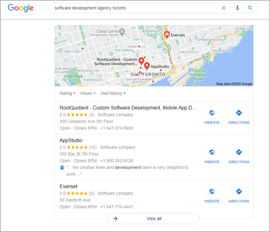
Task: Open AppStudio website globe icon
Action: coord(212,152)
